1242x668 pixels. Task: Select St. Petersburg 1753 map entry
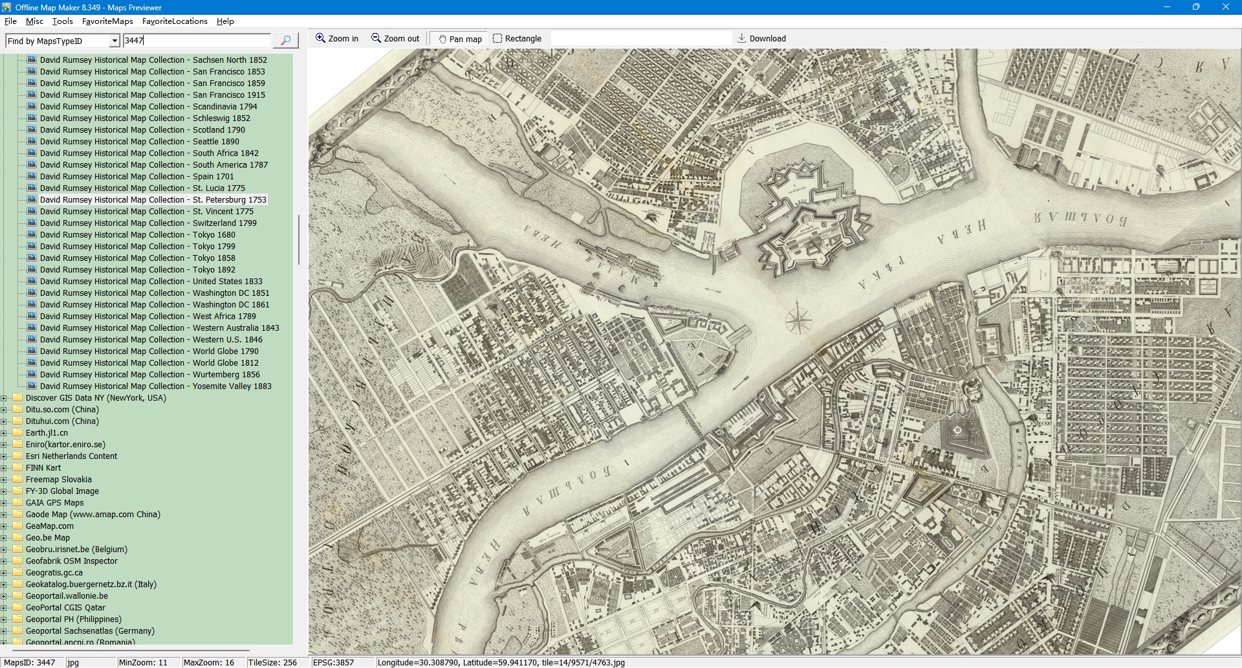[153, 200]
